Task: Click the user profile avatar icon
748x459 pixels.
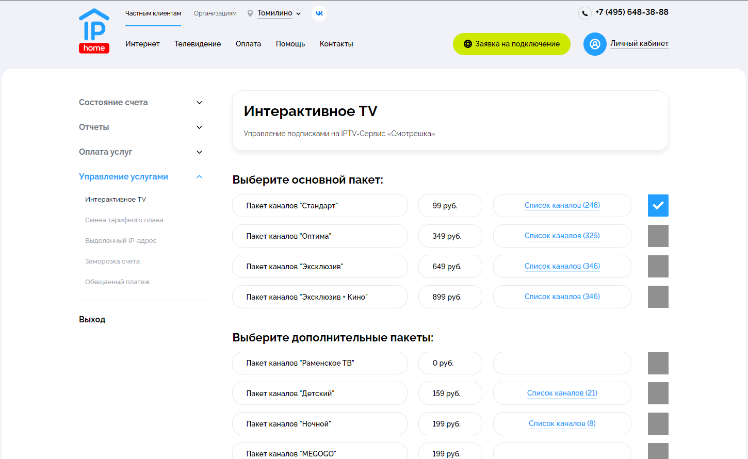Action: click(x=595, y=44)
